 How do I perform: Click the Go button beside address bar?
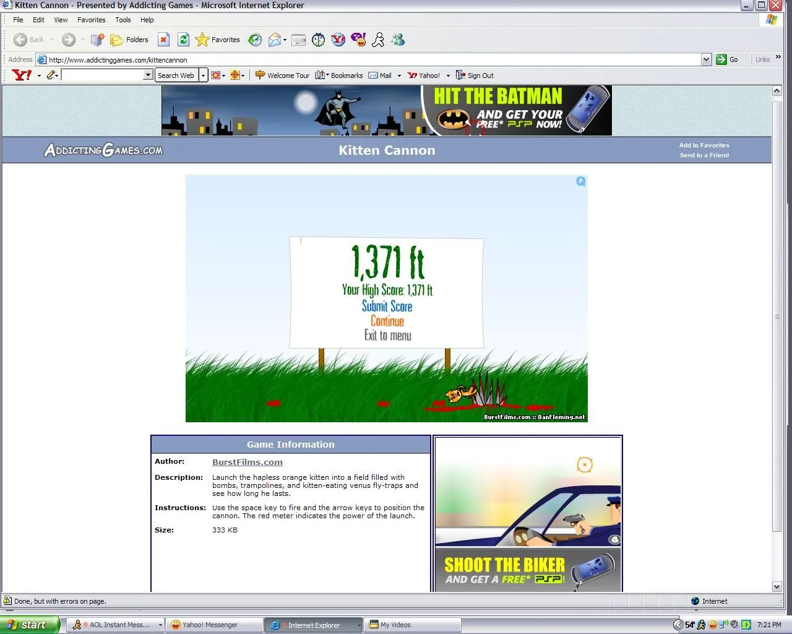(x=727, y=59)
